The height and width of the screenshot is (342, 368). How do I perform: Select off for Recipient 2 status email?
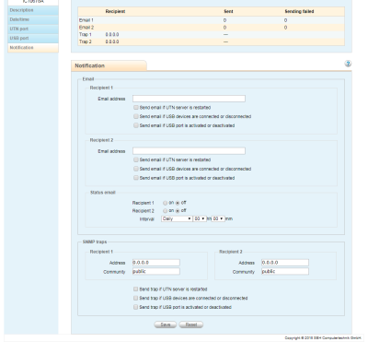pyautogui.click(x=178, y=211)
